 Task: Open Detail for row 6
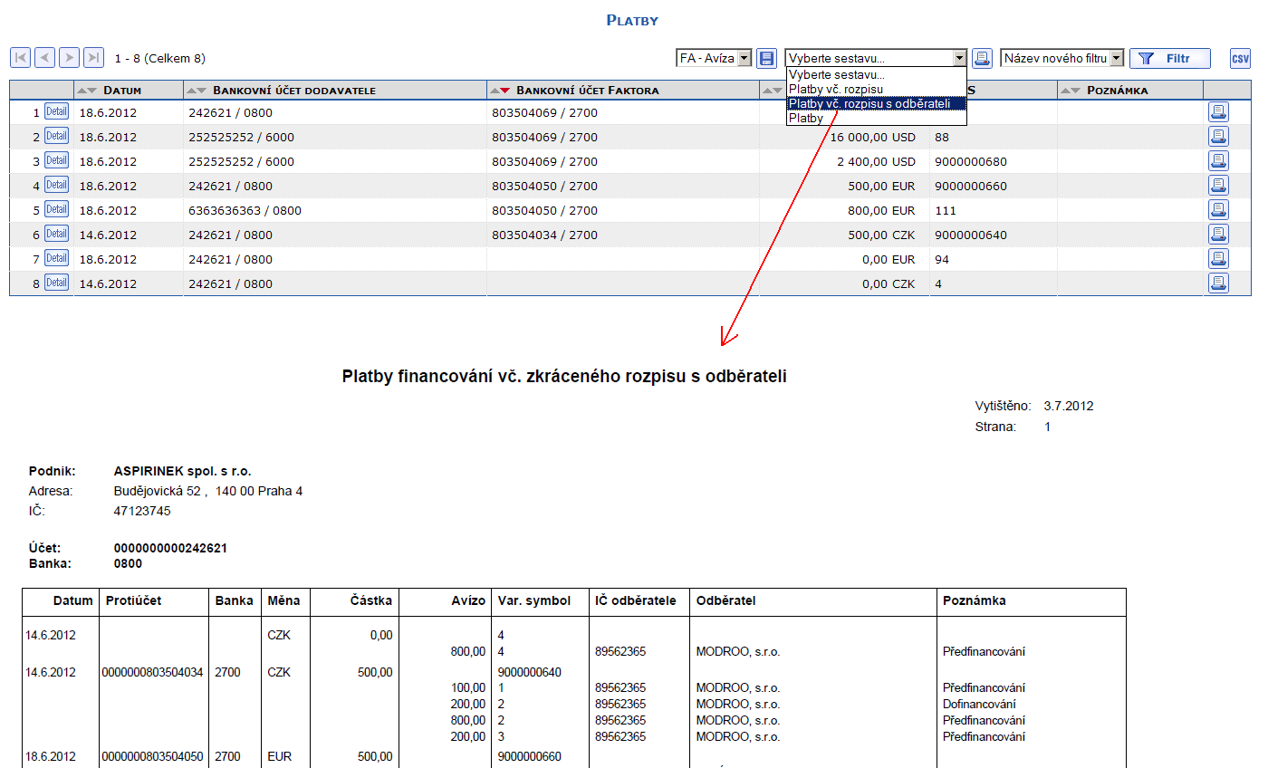pyautogui.click(x=56, y=234)
